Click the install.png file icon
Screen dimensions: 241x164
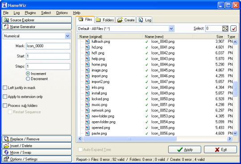[x=87, y=93]
